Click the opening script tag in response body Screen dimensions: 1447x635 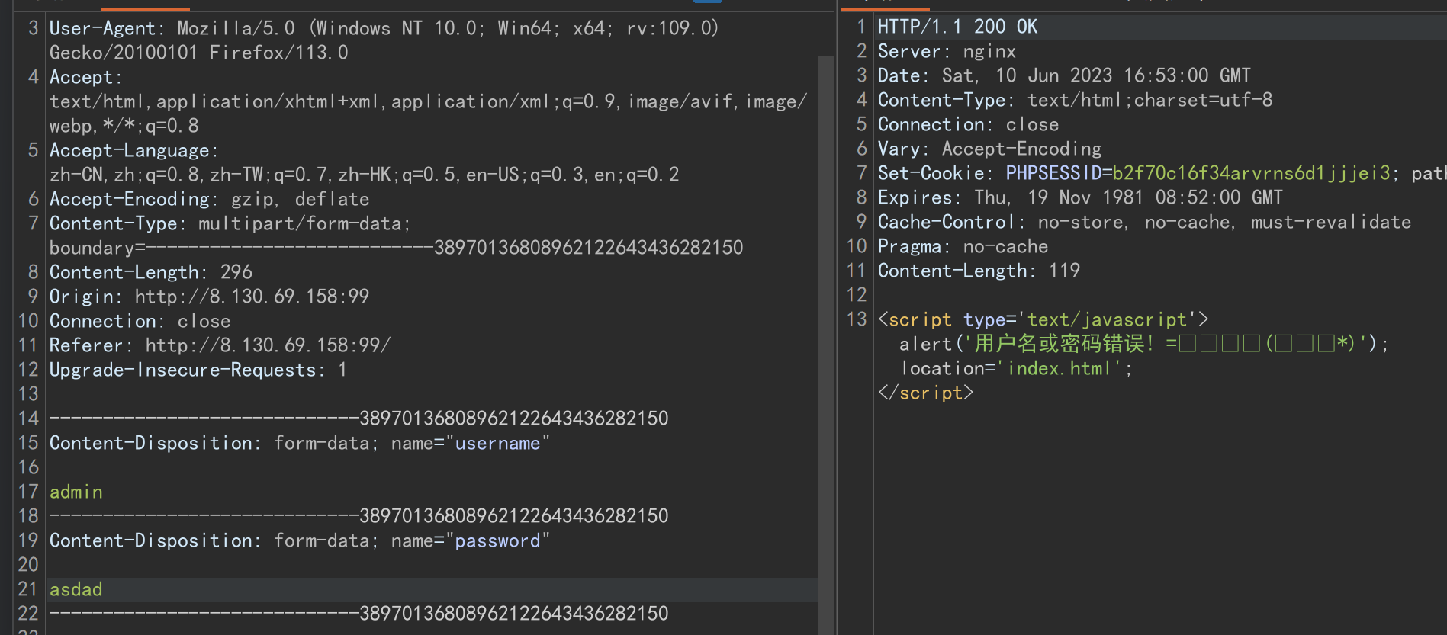[x=1043, y=319]
